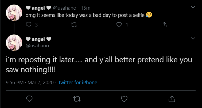Open avatar of the main tweet's author

pos(14,43)
